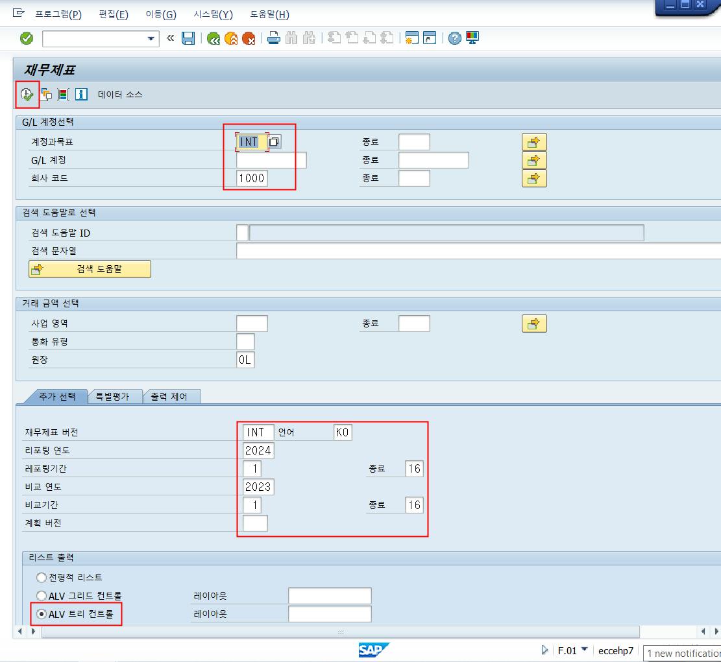Click the Dynamic Selections colored bars icon
The height and width of the screenshot is (662, 721).
point(64,95)
